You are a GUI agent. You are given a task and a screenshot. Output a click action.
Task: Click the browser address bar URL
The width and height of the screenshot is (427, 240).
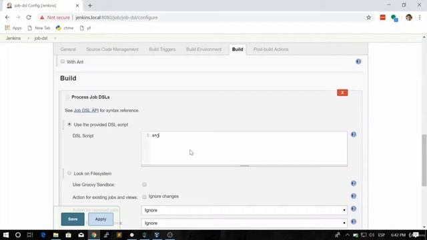(x=117, y=17)
